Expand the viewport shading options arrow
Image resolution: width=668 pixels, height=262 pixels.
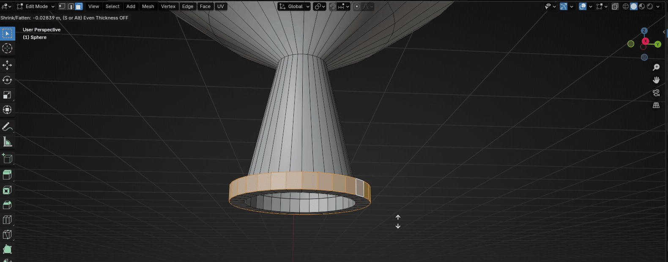point(658,6)
